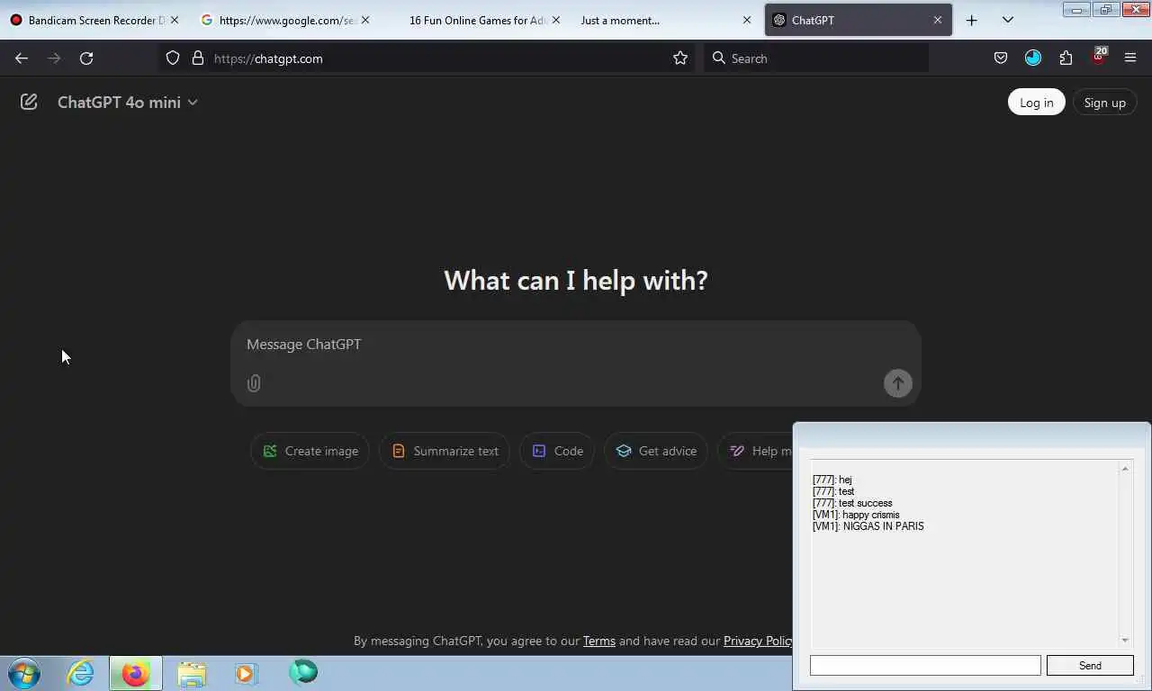1152x691 pixels.
Task: Click the Log in button
Action: point(1036,103)
